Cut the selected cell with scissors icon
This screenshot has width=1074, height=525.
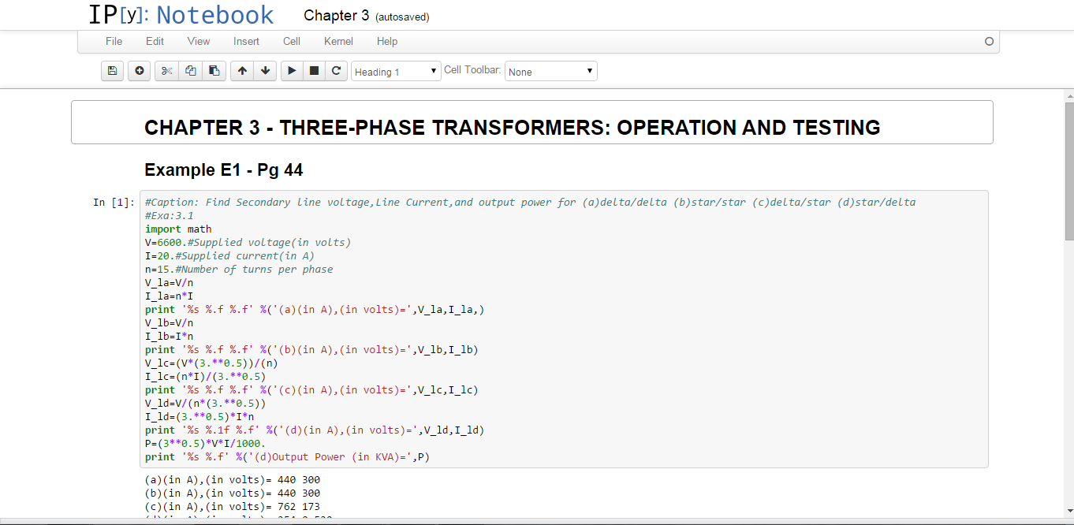coord(166,71)
